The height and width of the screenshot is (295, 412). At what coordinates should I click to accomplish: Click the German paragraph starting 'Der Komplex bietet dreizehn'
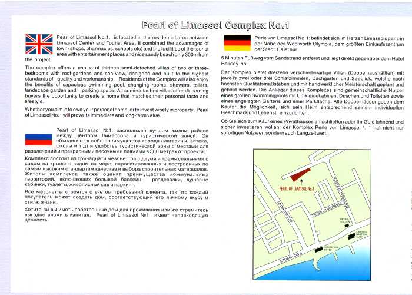click(313, 93)
